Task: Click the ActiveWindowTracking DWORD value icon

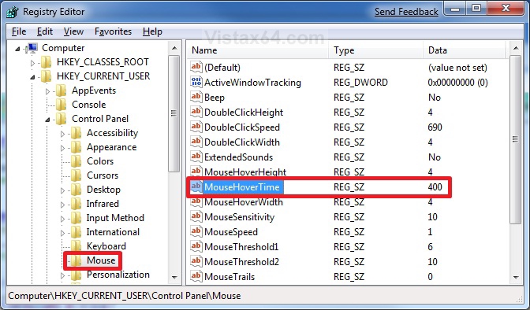Action: pyautogui.click(x=196, y=82)
